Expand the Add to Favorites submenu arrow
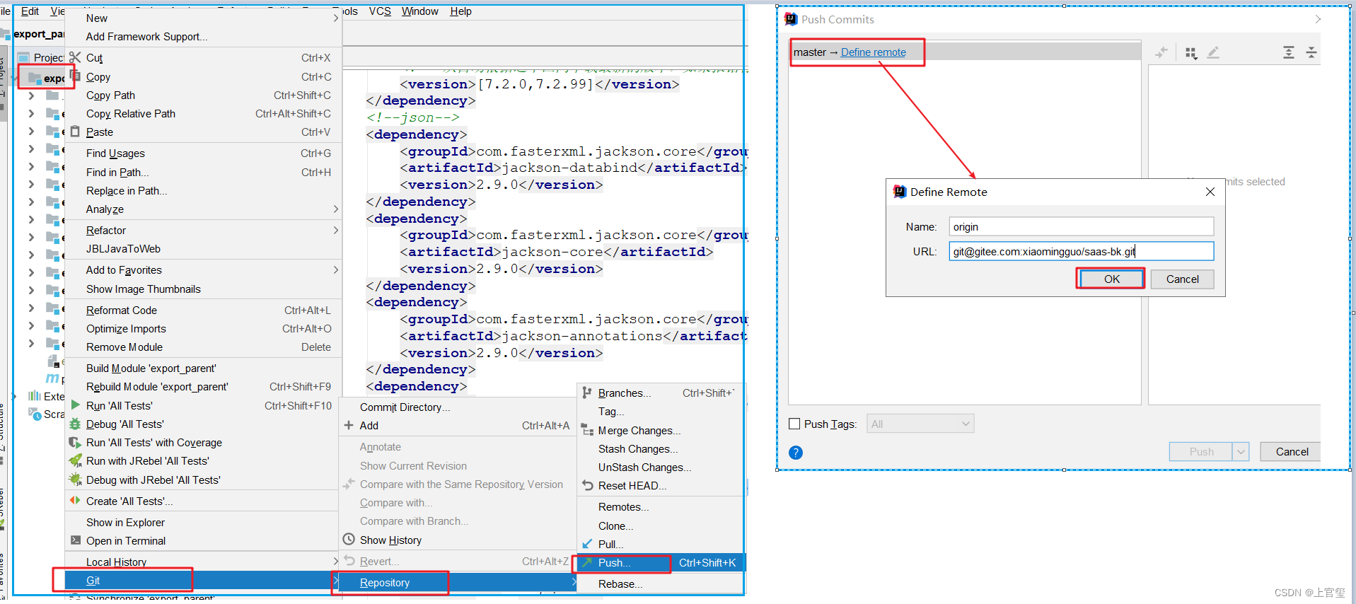1356x604 pixels. coord(336,269)
